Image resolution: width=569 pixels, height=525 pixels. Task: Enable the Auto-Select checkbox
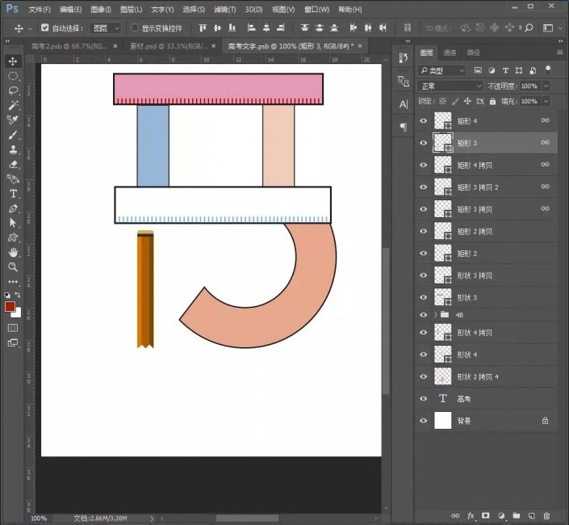44,27
